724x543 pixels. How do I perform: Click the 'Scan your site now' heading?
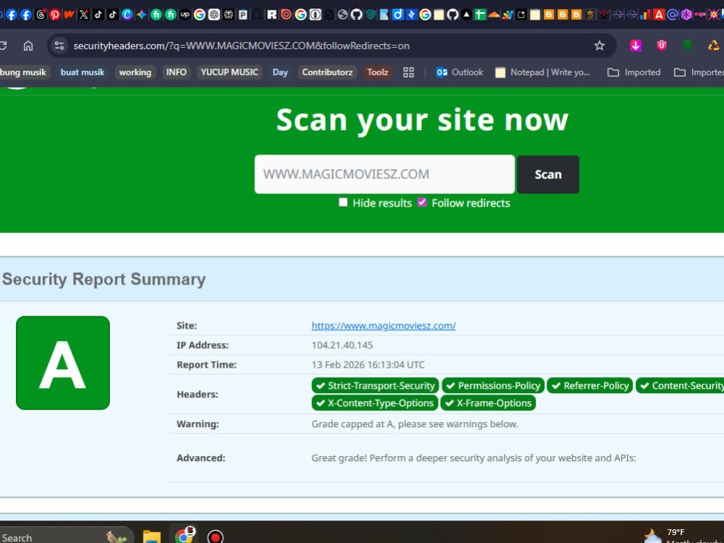[x=422, y=120]
